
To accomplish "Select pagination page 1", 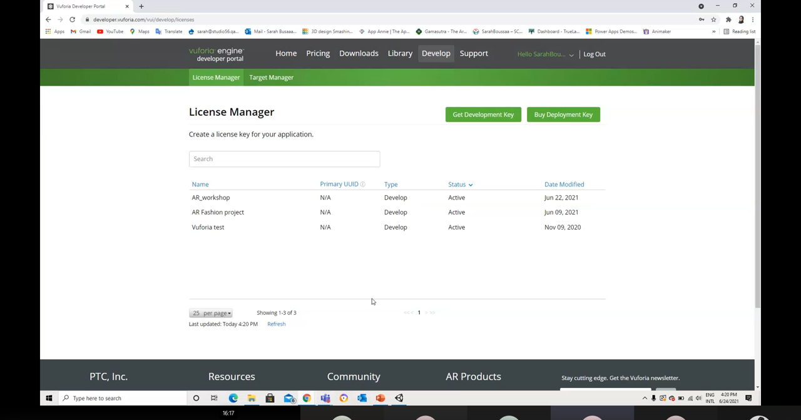I will pyautogui.click(x=419, y=313).
